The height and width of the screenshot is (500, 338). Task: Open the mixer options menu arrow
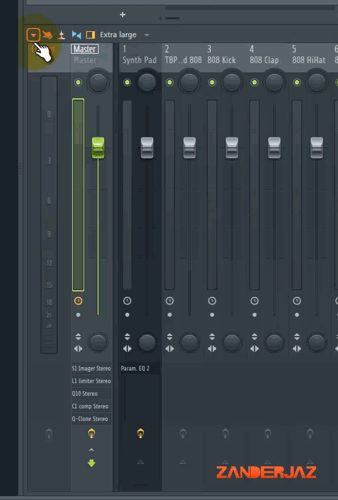33,35
